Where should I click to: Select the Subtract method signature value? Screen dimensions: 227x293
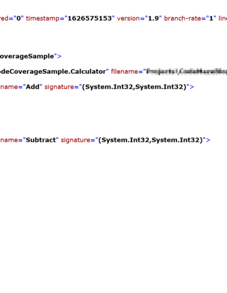pos(150,140)
